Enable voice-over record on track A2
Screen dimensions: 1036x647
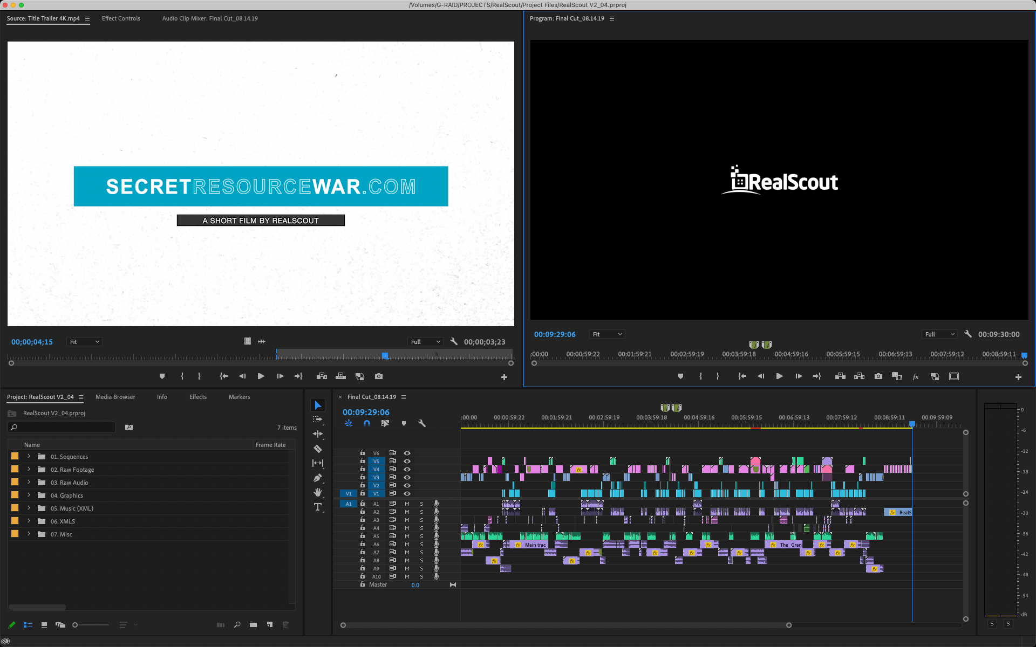click(436, 512)
